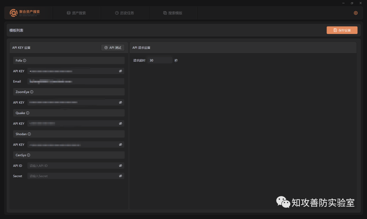Show info icon next to Quake
This screenshot has width=367, height=219.
[28, 113]
